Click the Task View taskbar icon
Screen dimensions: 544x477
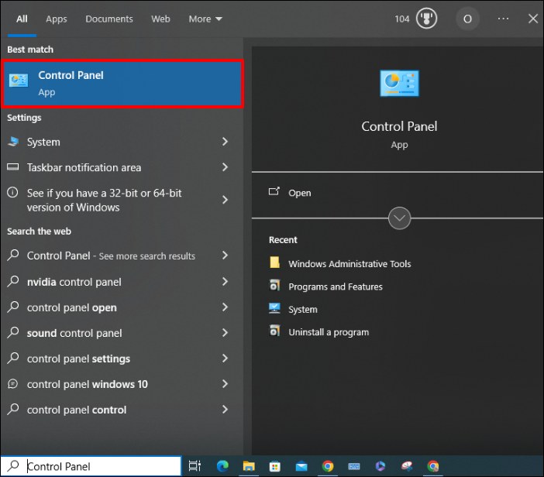(x=195, y=466)
